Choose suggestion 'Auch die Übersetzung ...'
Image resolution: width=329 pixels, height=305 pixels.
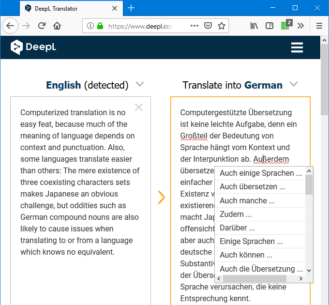tap(260, 269)
